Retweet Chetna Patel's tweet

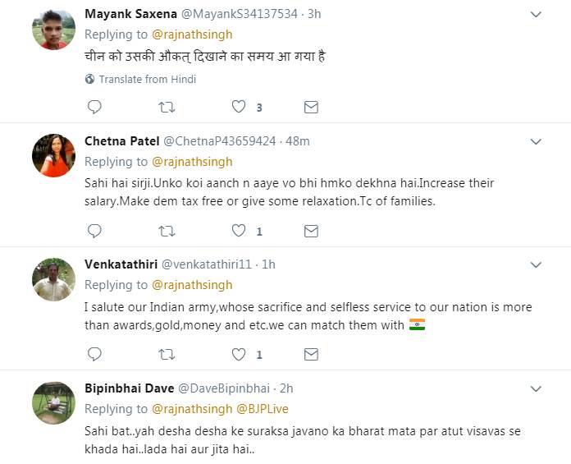(167, 232)
